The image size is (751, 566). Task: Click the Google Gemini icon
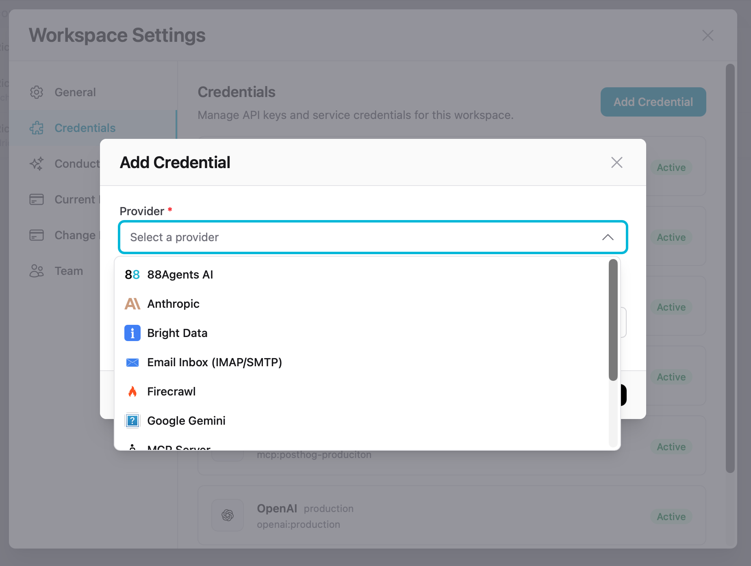[x=132, y=421]
